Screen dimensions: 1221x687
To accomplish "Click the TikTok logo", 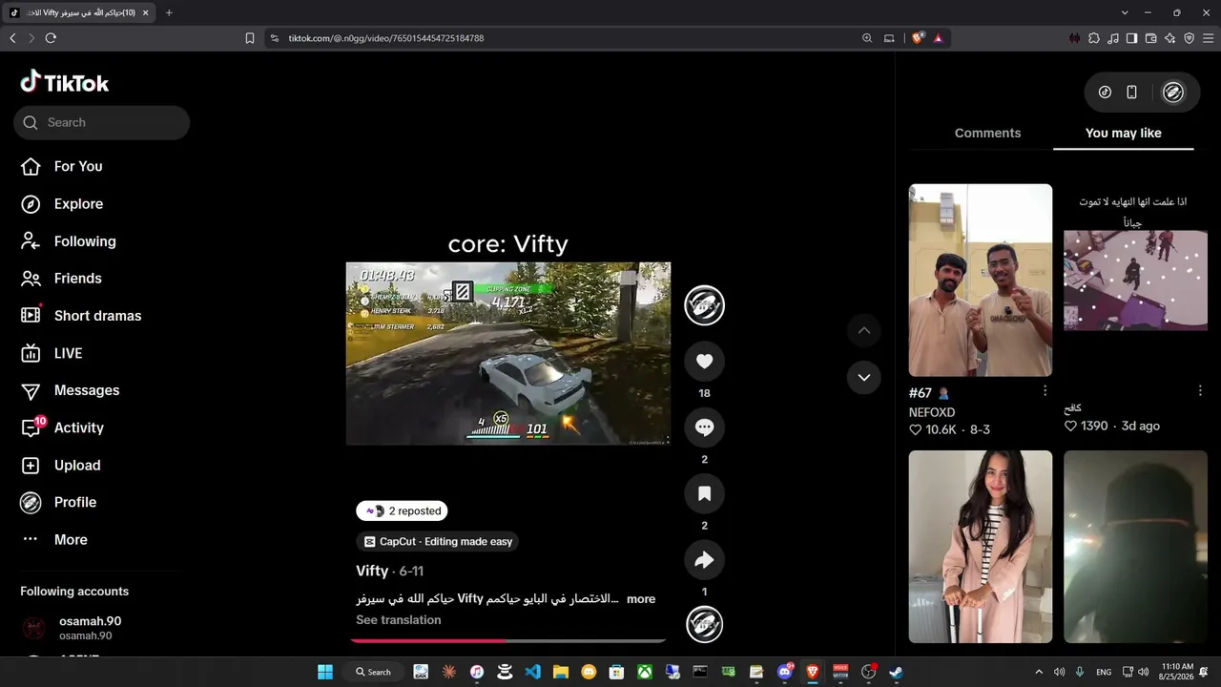I will 65,82.
